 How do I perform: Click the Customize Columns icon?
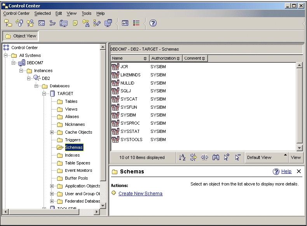[x=204, y=157]
